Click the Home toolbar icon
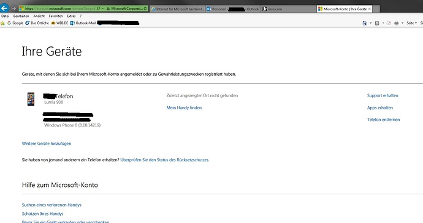The image size is (423, 223). tap(365, 23)
